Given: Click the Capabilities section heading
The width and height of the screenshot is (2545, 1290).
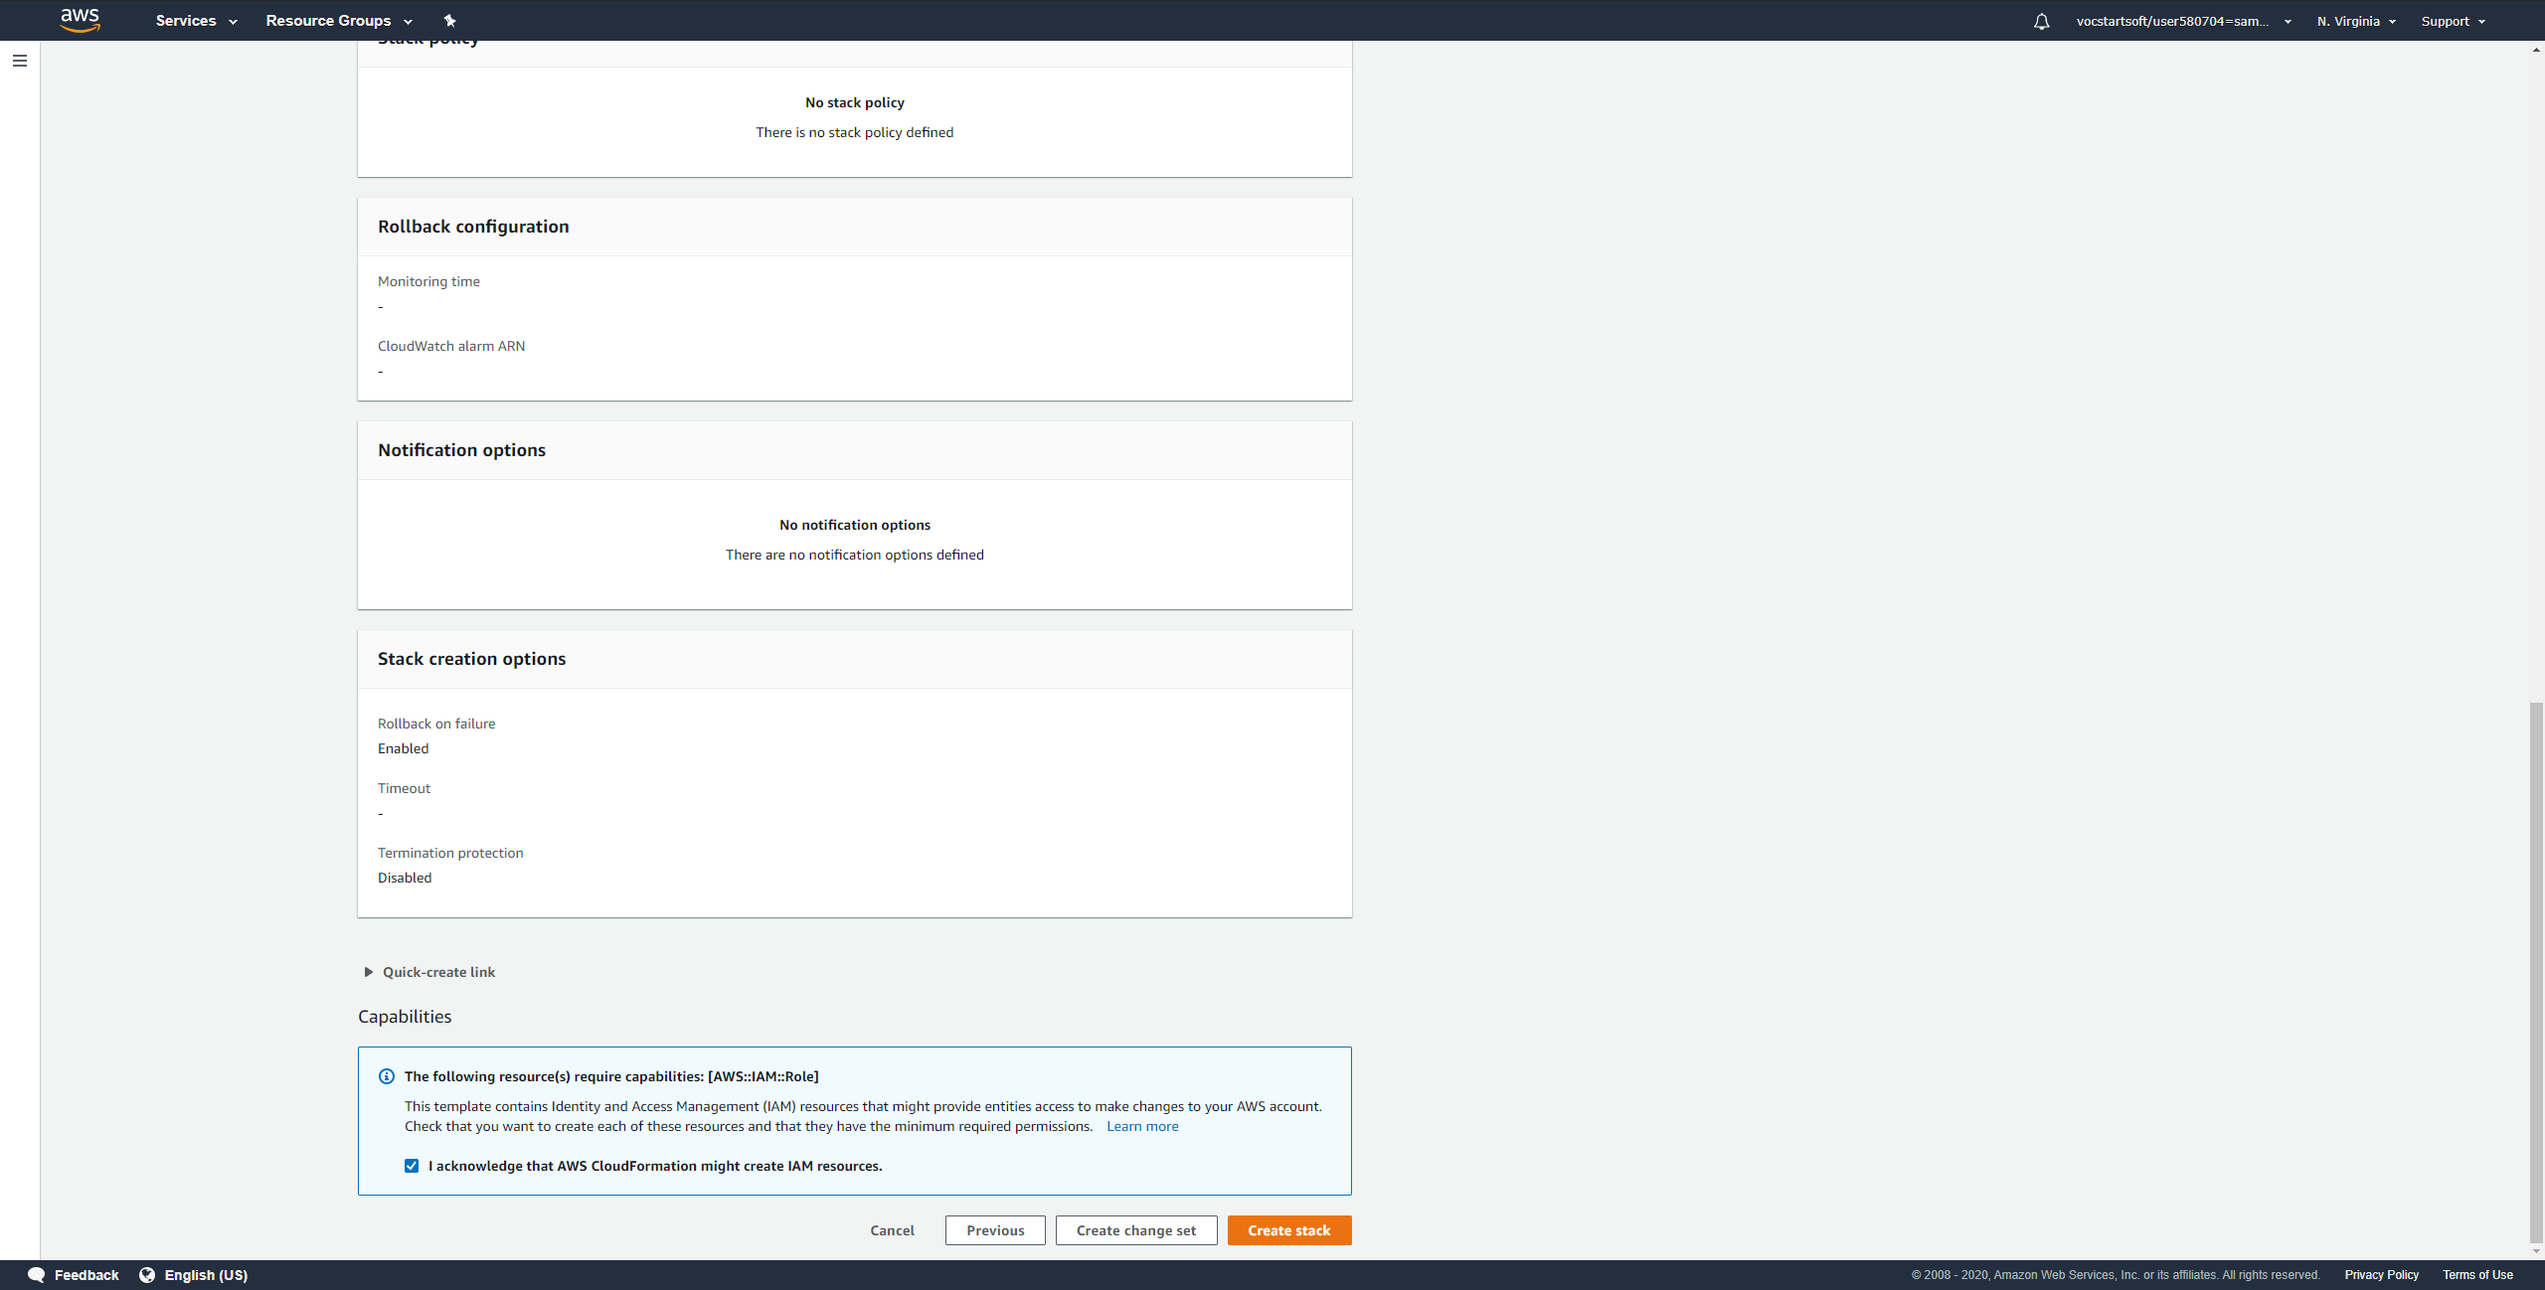Looking at the screenshot, I should click(405, 1017).
